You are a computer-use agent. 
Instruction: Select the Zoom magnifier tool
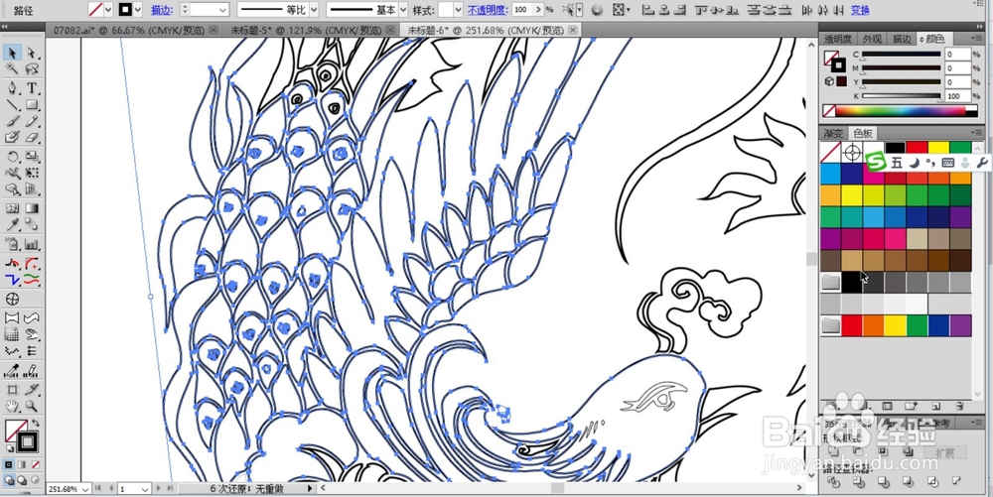(32, 406)
